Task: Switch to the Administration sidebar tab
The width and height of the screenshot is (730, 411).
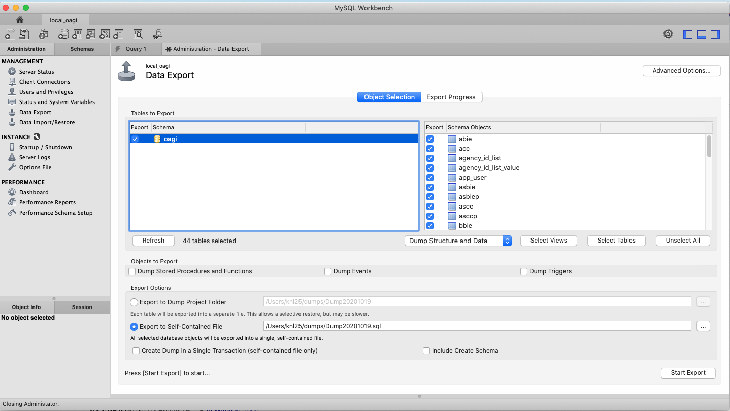Action: tap(27, 49)
